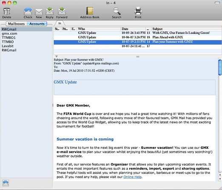This screenshot has height=190, width=222.
Task: Switch to the Accounts tab
Action: click(x=37, y=24)
